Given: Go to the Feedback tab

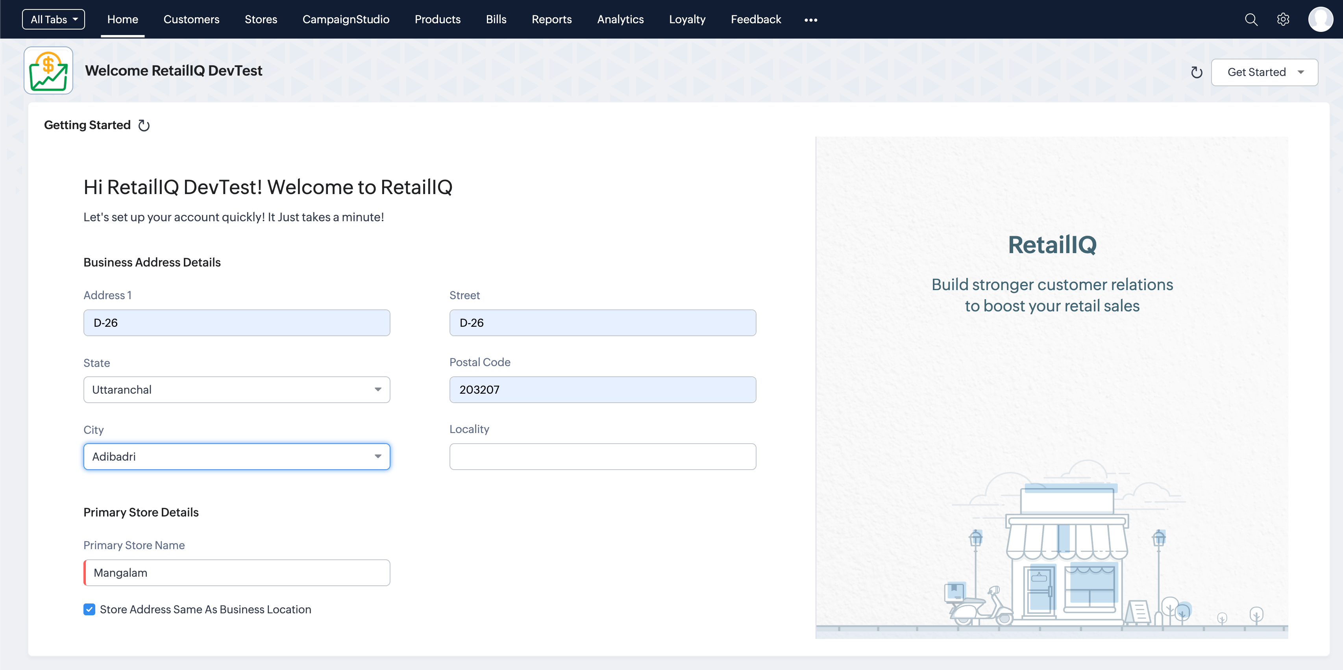Looking at the screenshot, I should pos(755,19).
